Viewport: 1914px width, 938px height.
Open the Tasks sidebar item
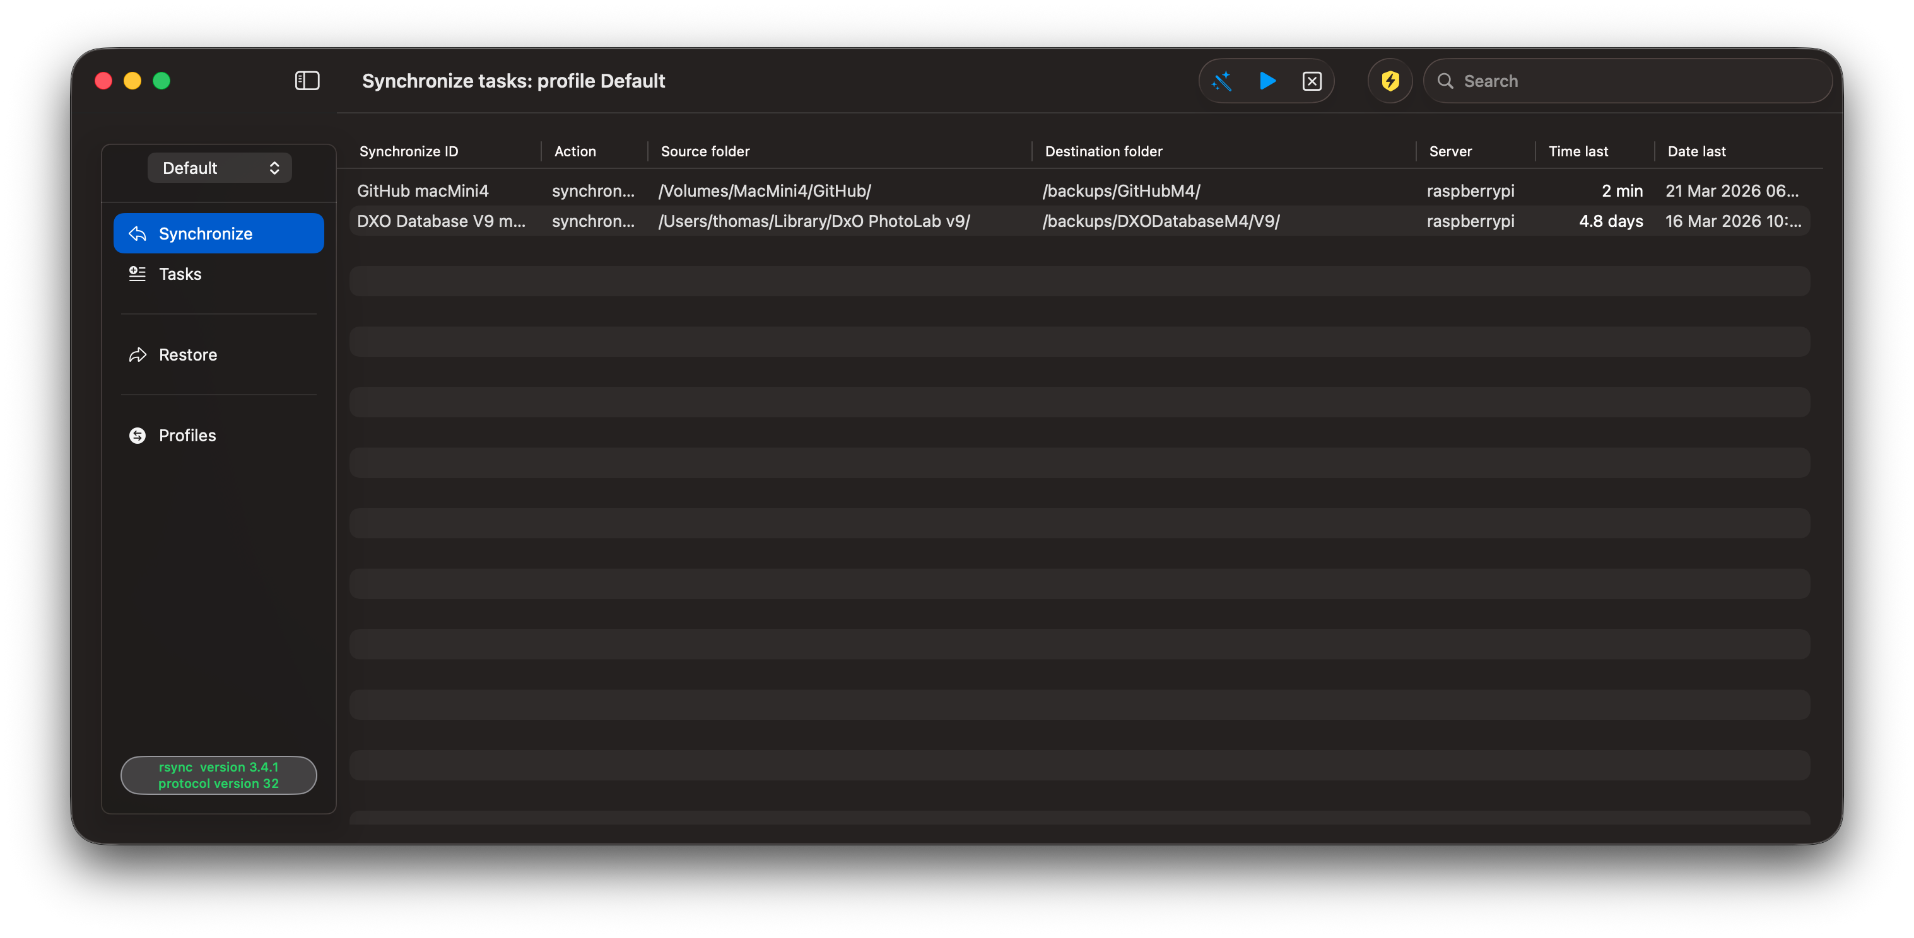coord(180,274)
